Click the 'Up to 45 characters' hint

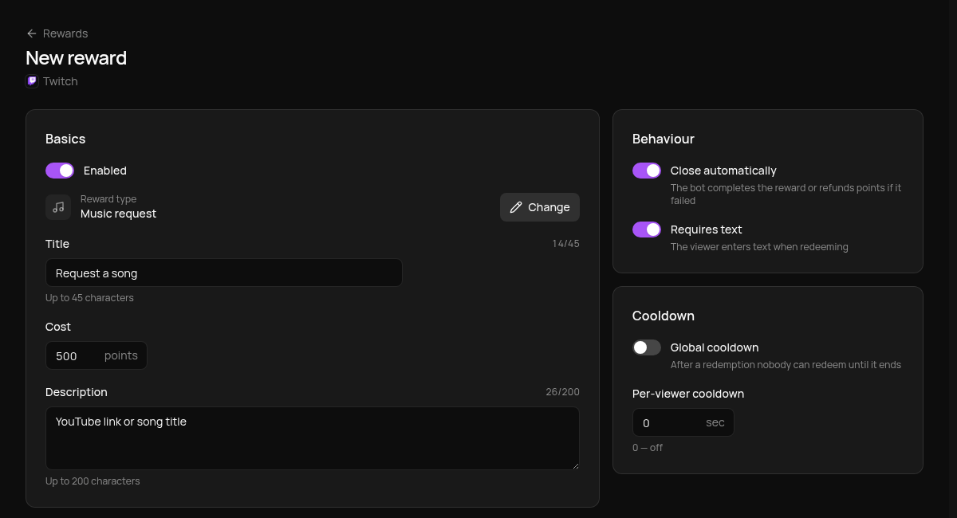click(89, 298)
